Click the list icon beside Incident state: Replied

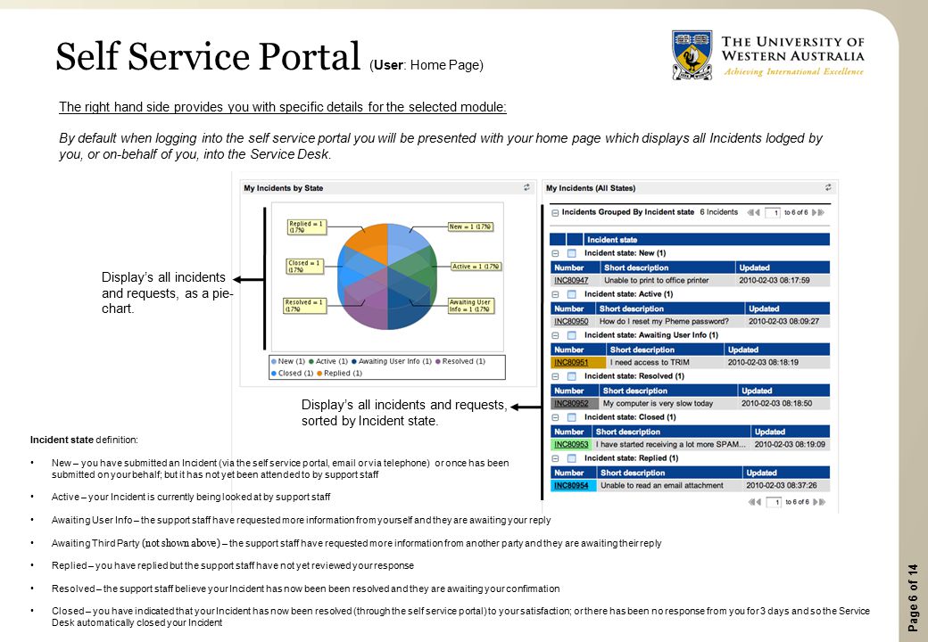pyautogui.click(x=572, y=458)
